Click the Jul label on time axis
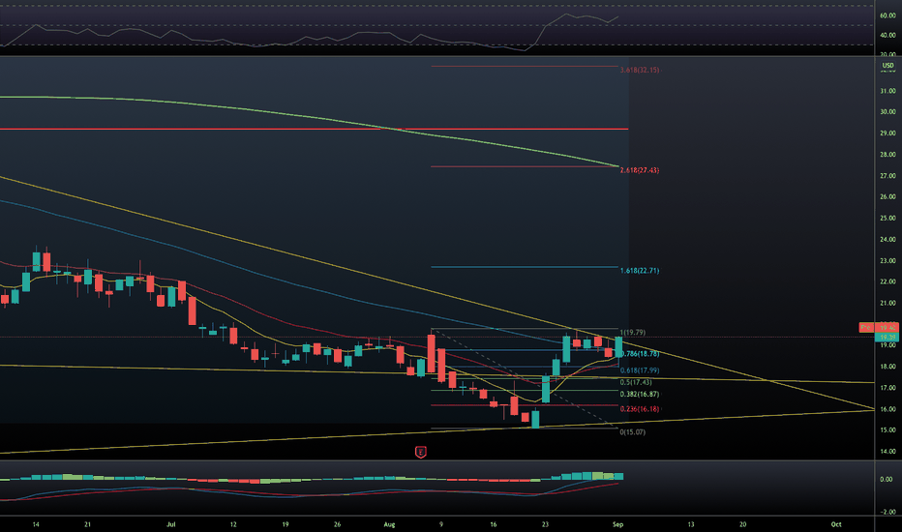This screenshot has width=902, height=532. tap(171, 524)
